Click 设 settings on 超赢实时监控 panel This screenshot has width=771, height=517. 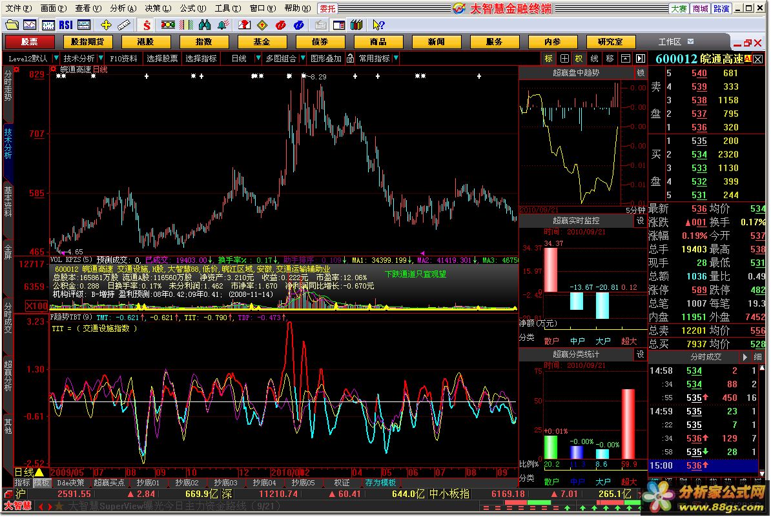click(x=640, y=221)
